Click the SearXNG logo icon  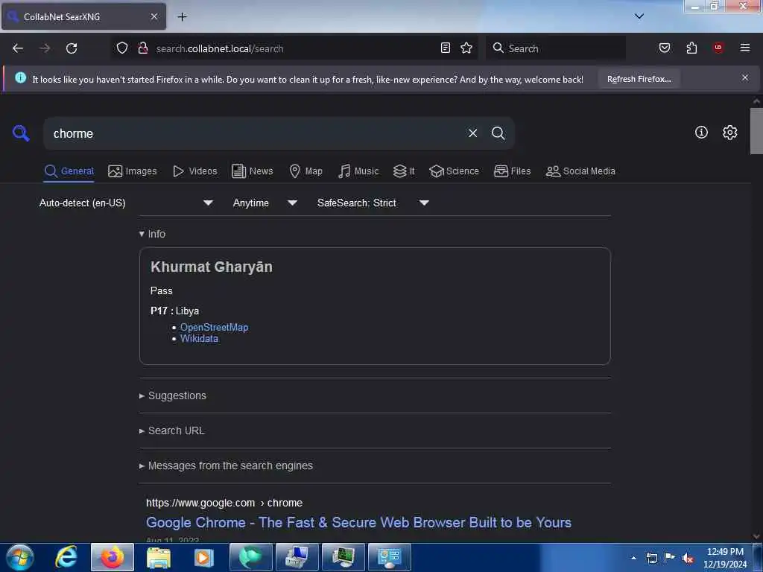(21, 133)
